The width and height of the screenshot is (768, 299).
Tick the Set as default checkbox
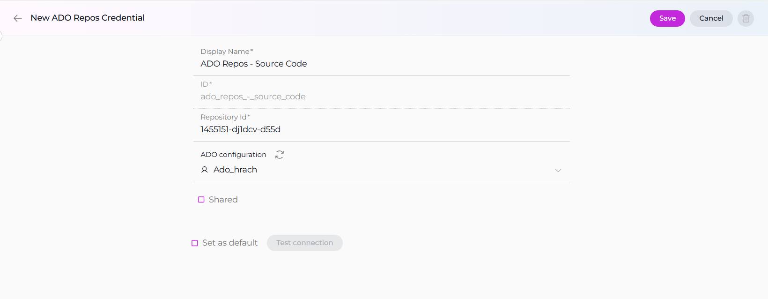[195, 243]
